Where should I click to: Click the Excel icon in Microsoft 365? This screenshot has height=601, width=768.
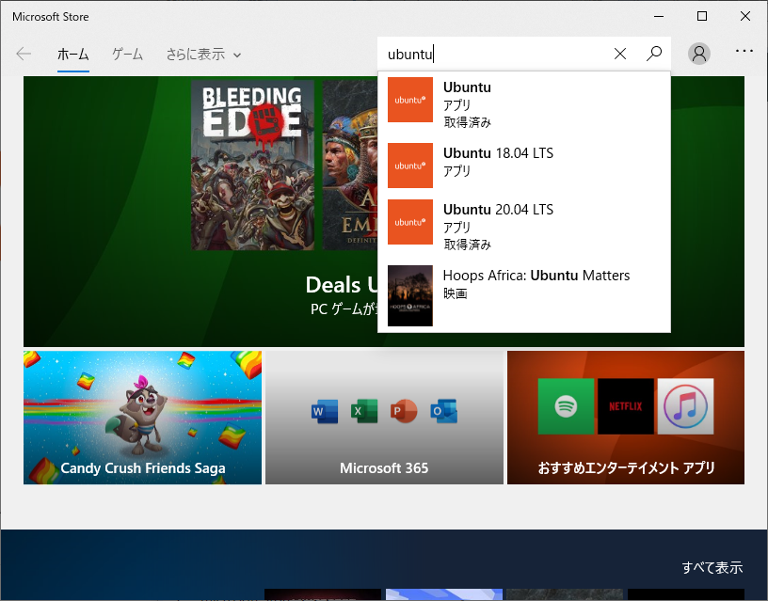pos(364,411)
